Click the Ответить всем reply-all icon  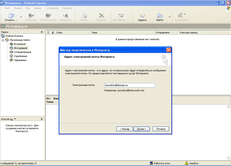tap(48, 16)
